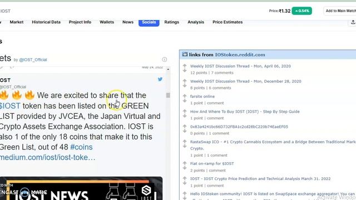Open the medium.com/iost link in tweet

coord(47,157)
